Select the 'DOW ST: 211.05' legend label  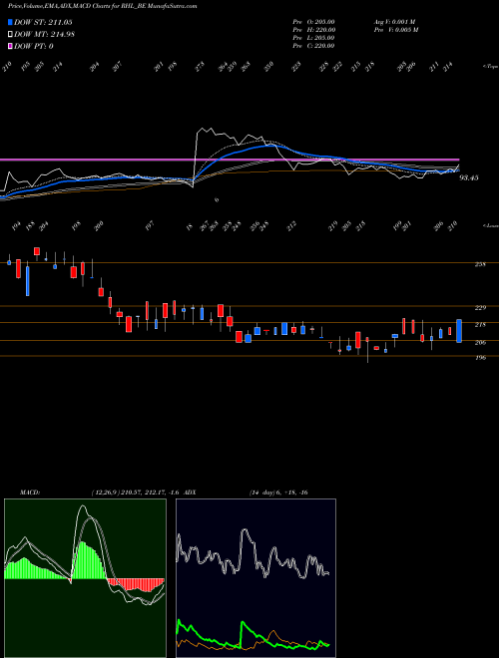click(43, 22)
